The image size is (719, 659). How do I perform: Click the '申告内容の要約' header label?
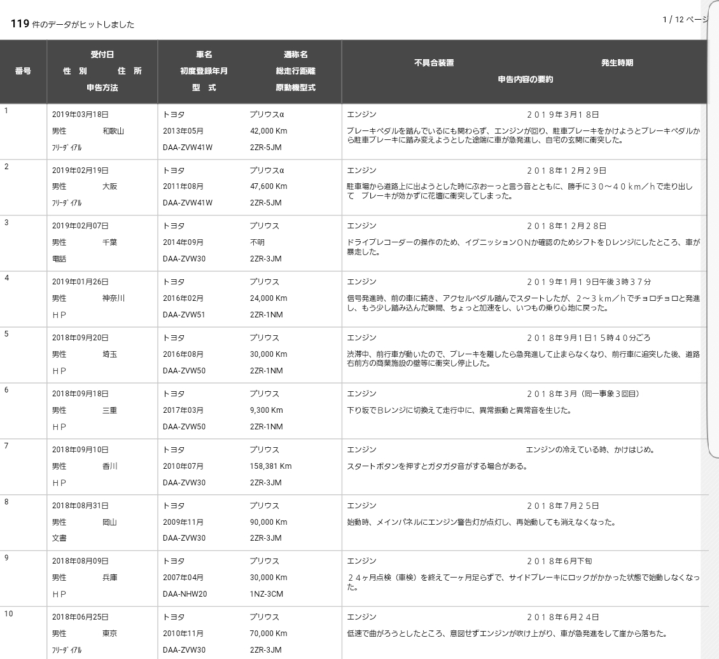tap(526, 80)
